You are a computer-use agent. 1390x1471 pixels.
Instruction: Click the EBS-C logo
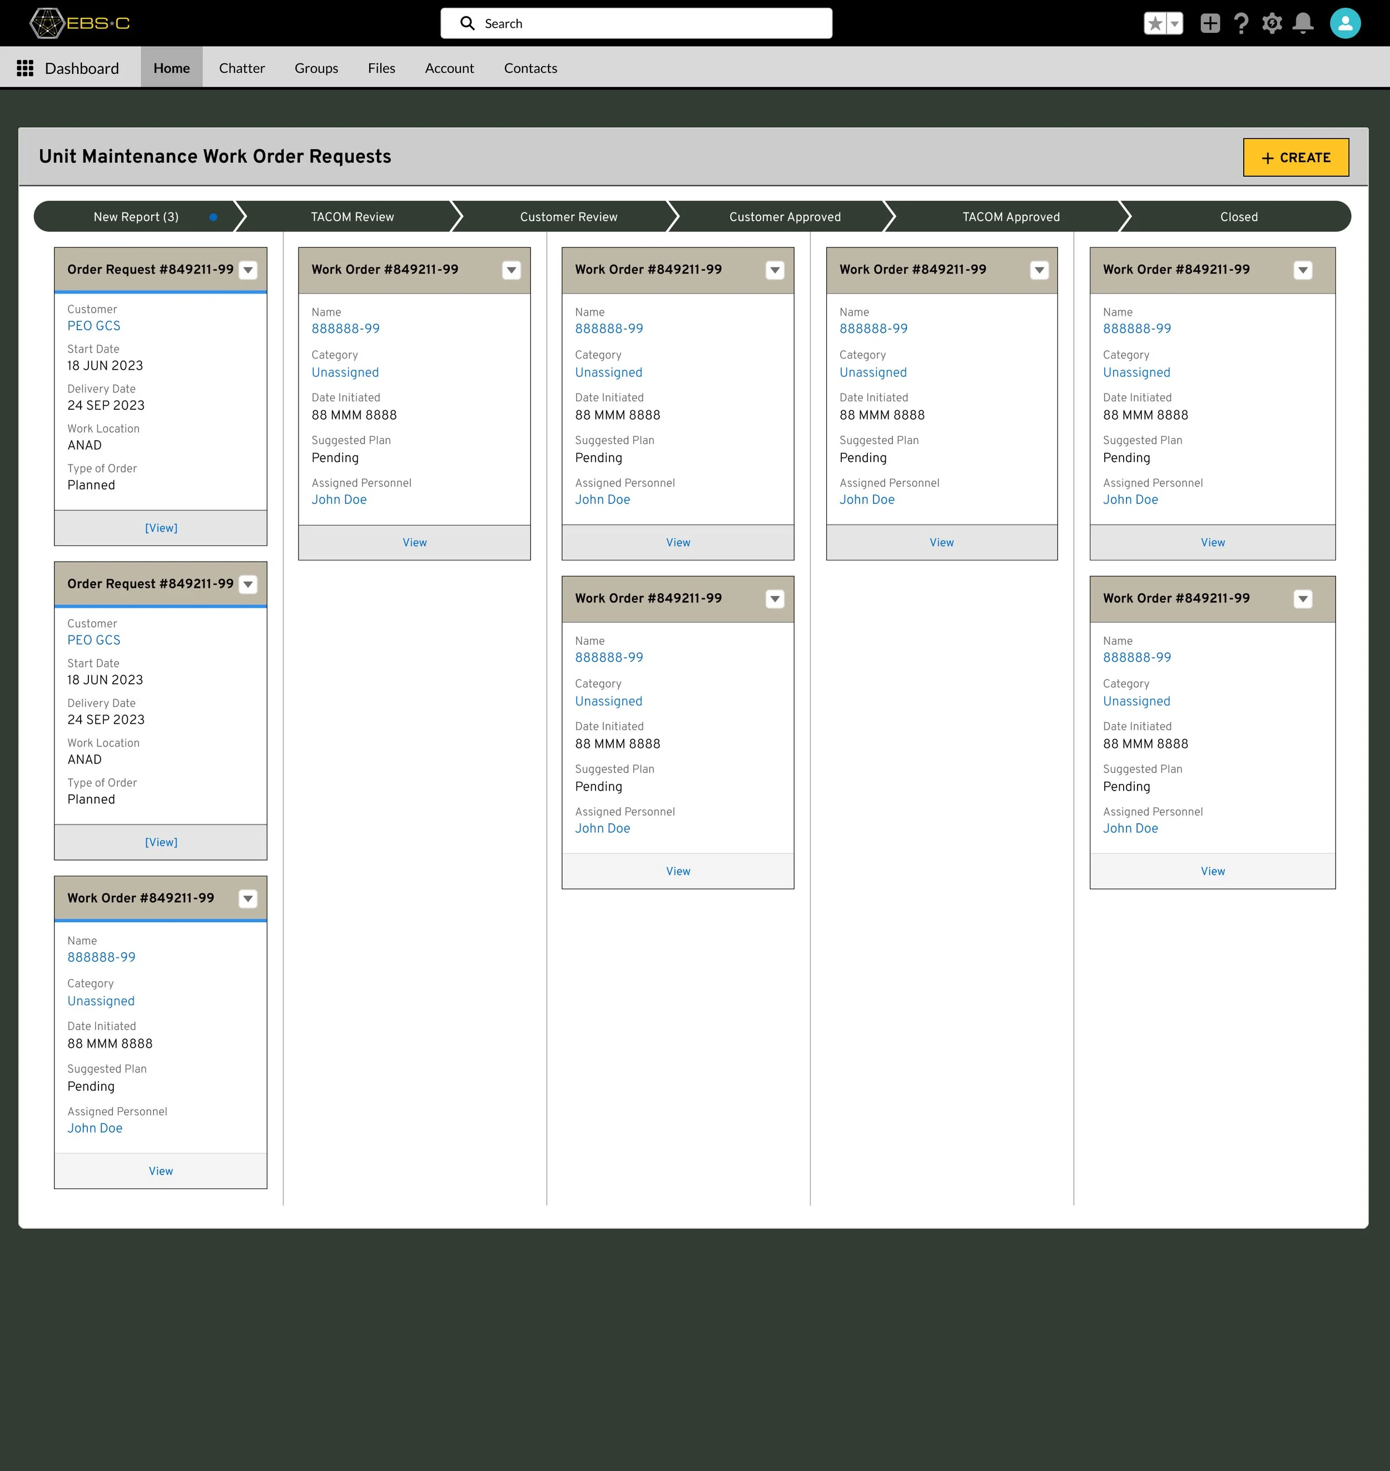pyautogui.click(x=80, y=24)
